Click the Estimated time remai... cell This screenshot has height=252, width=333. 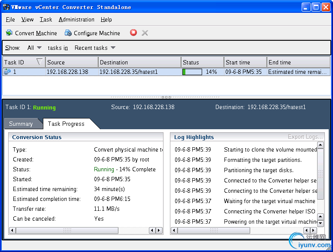[x=297, y=72]
